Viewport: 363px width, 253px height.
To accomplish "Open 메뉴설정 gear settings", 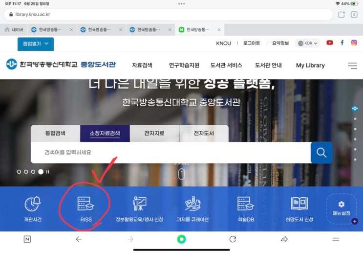I will pyautogui.click(x=341, y=208).
